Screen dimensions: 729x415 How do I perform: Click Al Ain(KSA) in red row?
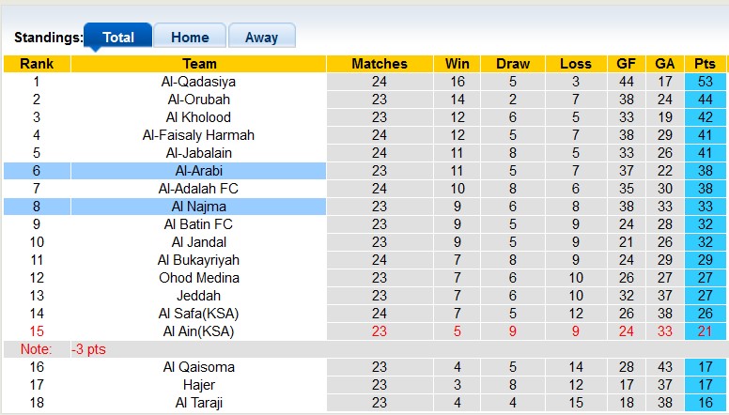coord(198,331)
